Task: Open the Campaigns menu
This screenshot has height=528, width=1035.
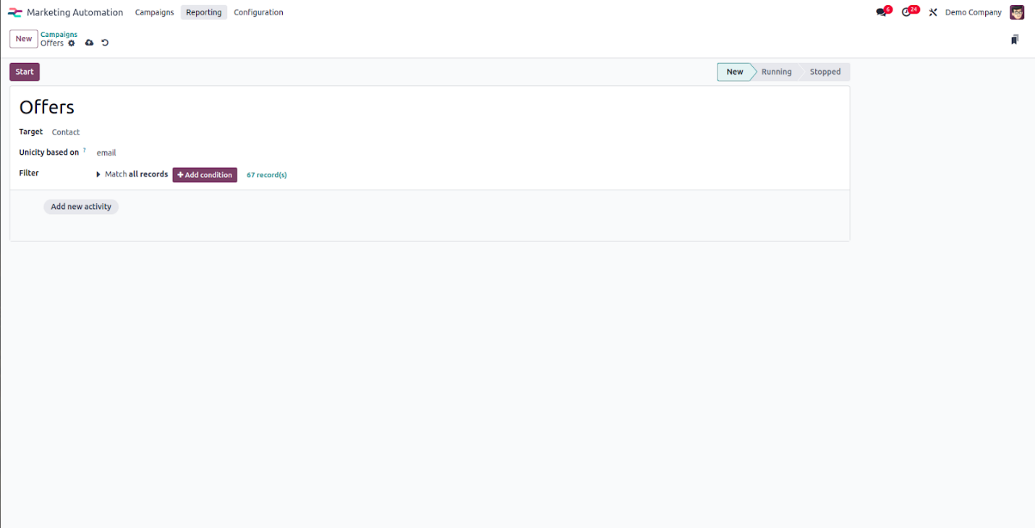Action: click(154, 12)
